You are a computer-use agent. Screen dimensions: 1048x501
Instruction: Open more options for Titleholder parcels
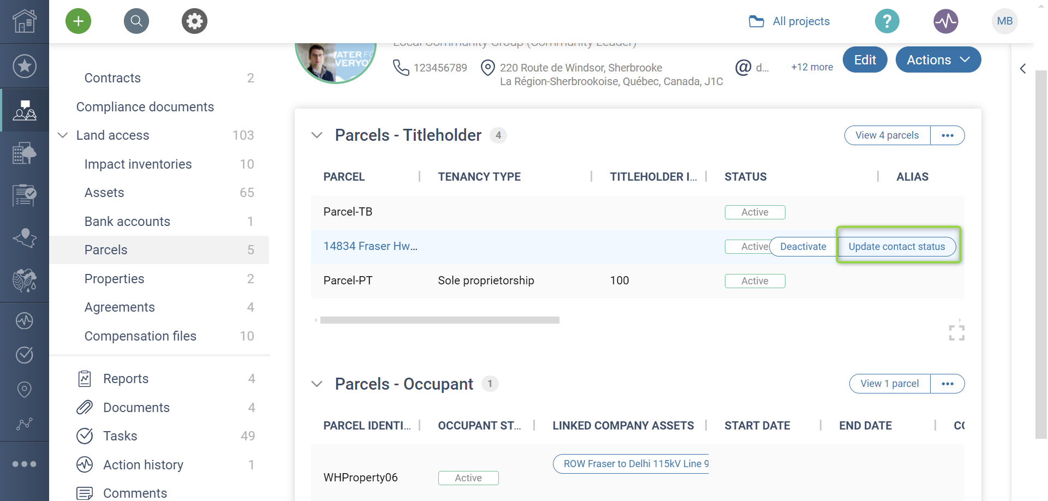coord(948,135)
